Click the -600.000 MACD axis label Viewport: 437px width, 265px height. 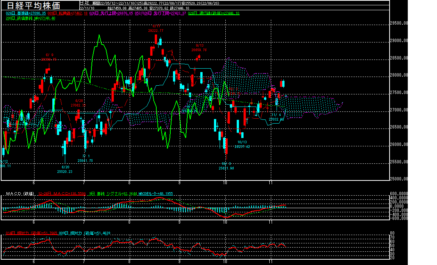click(399, 218)
